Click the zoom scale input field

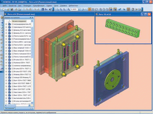tap(74, 9)
